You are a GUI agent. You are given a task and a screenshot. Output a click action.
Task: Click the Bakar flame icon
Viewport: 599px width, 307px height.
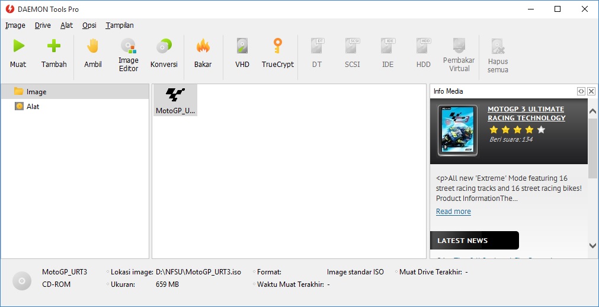[x=203, y=46]
